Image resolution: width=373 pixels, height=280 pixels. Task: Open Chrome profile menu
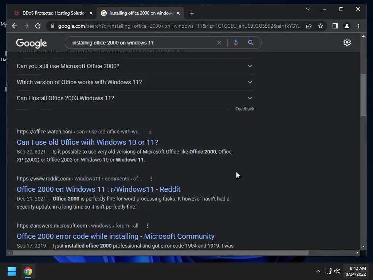click(347, 26)
